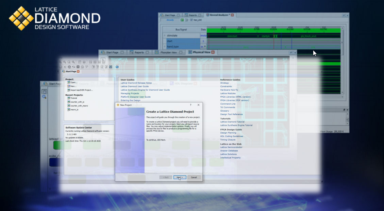The image size is (384, 211).
Task: Close the Reveal Analyzer tab
Action: coord(232,15)
